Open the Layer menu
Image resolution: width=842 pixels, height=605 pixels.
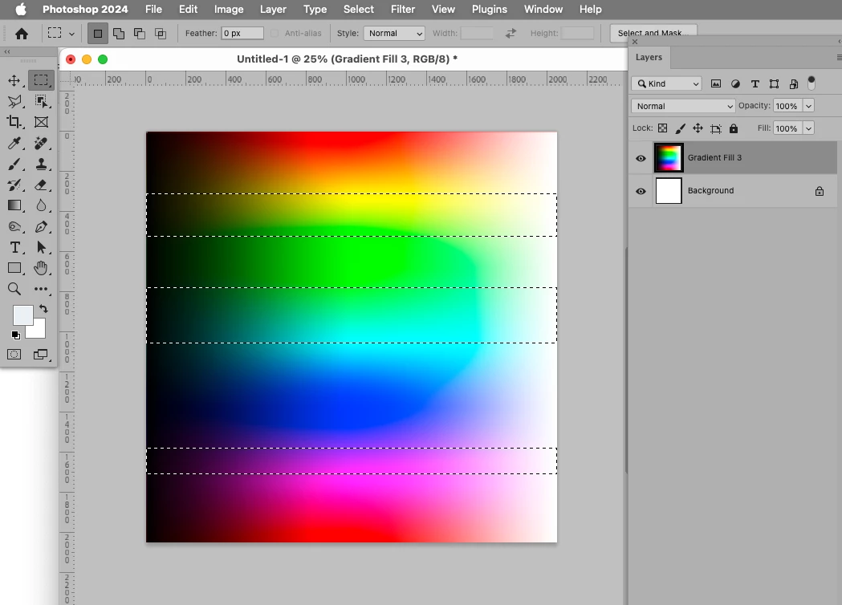tap(273, 10)
